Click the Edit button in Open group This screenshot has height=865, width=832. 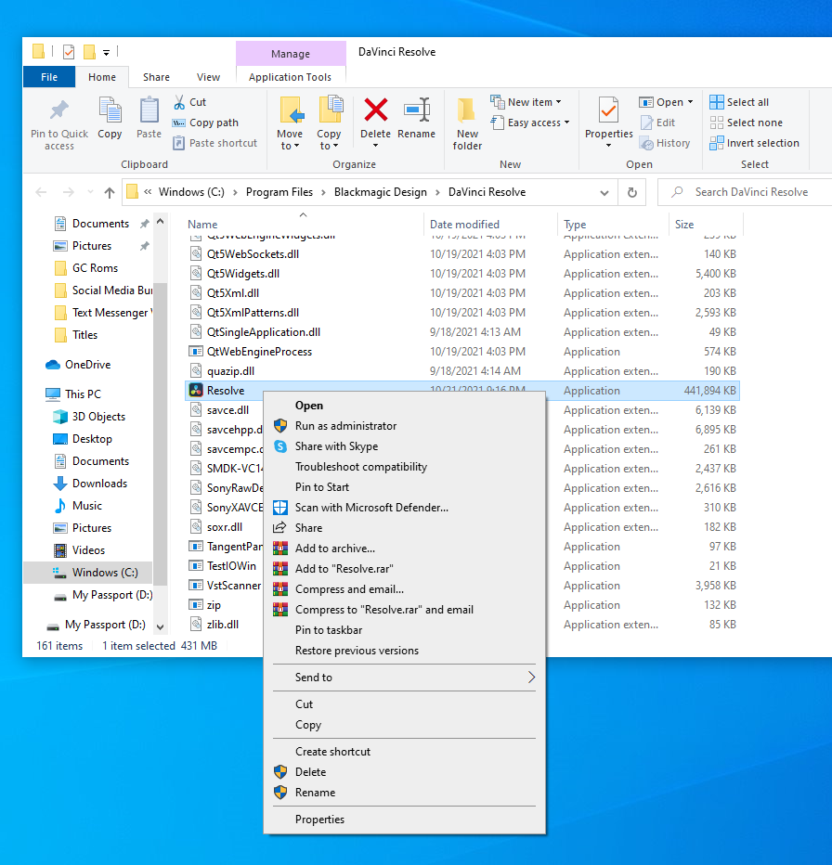tap(657, 123)
